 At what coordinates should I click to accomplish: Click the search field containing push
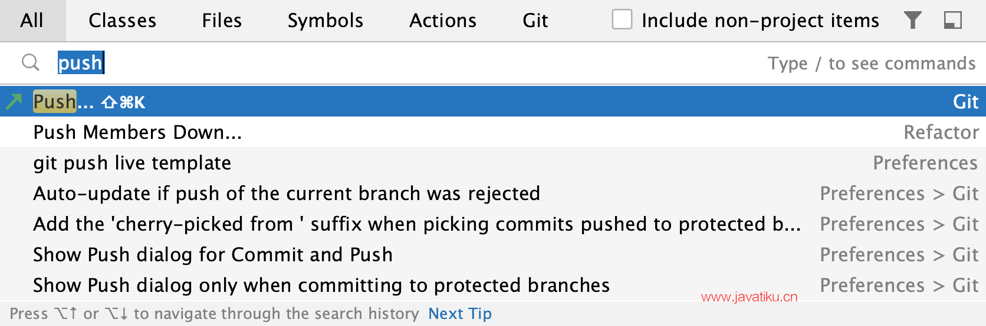493,63
